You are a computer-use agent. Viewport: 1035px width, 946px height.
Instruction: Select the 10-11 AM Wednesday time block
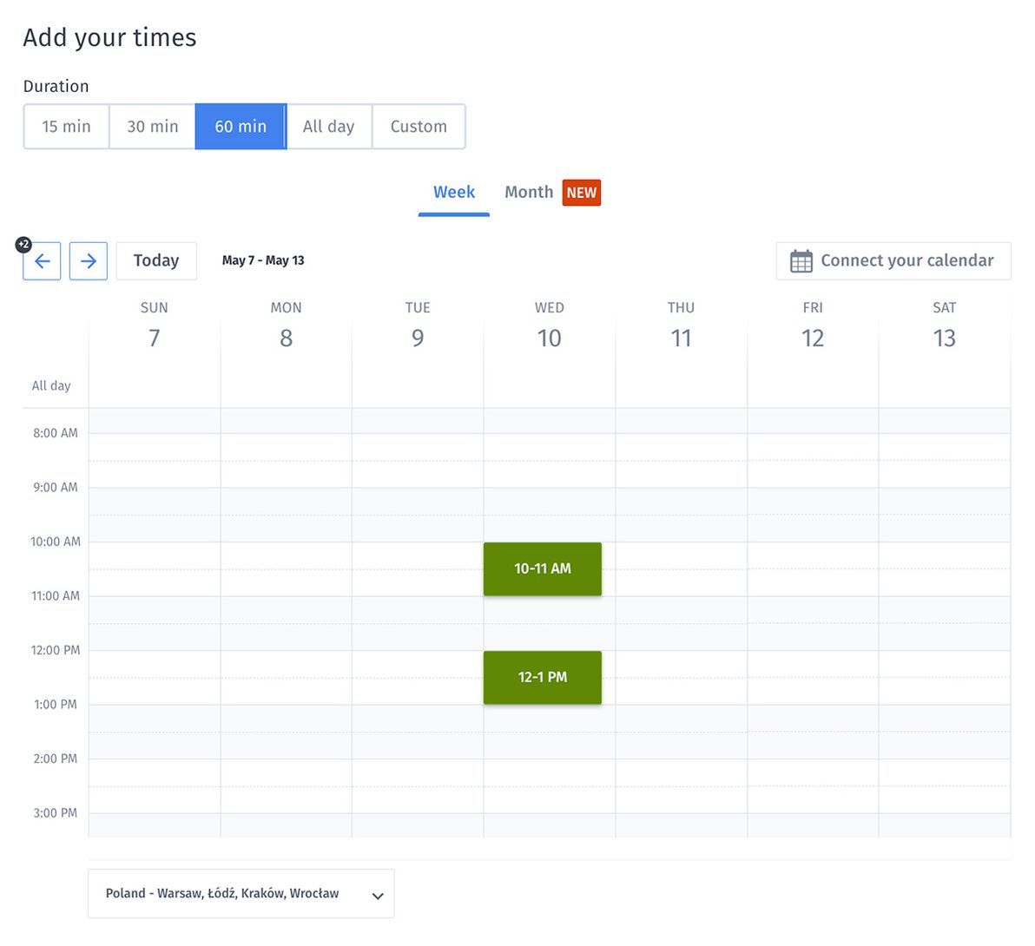coord(543,569)
